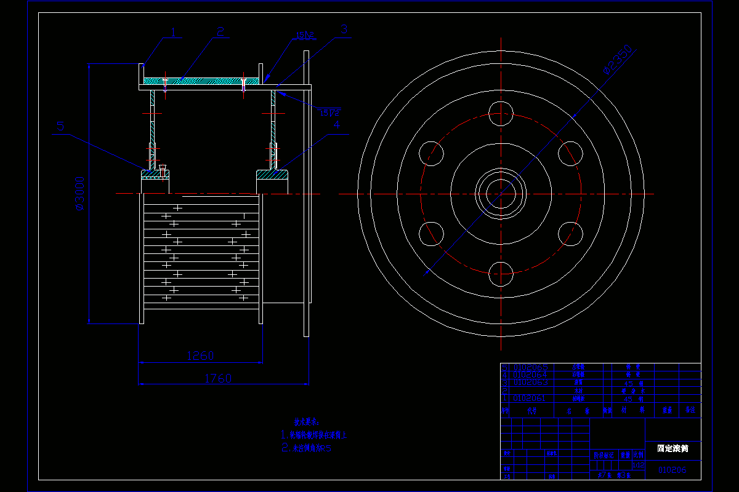Click part code 0102063 in parts list
739x492 pixels.
pos(530,383)
